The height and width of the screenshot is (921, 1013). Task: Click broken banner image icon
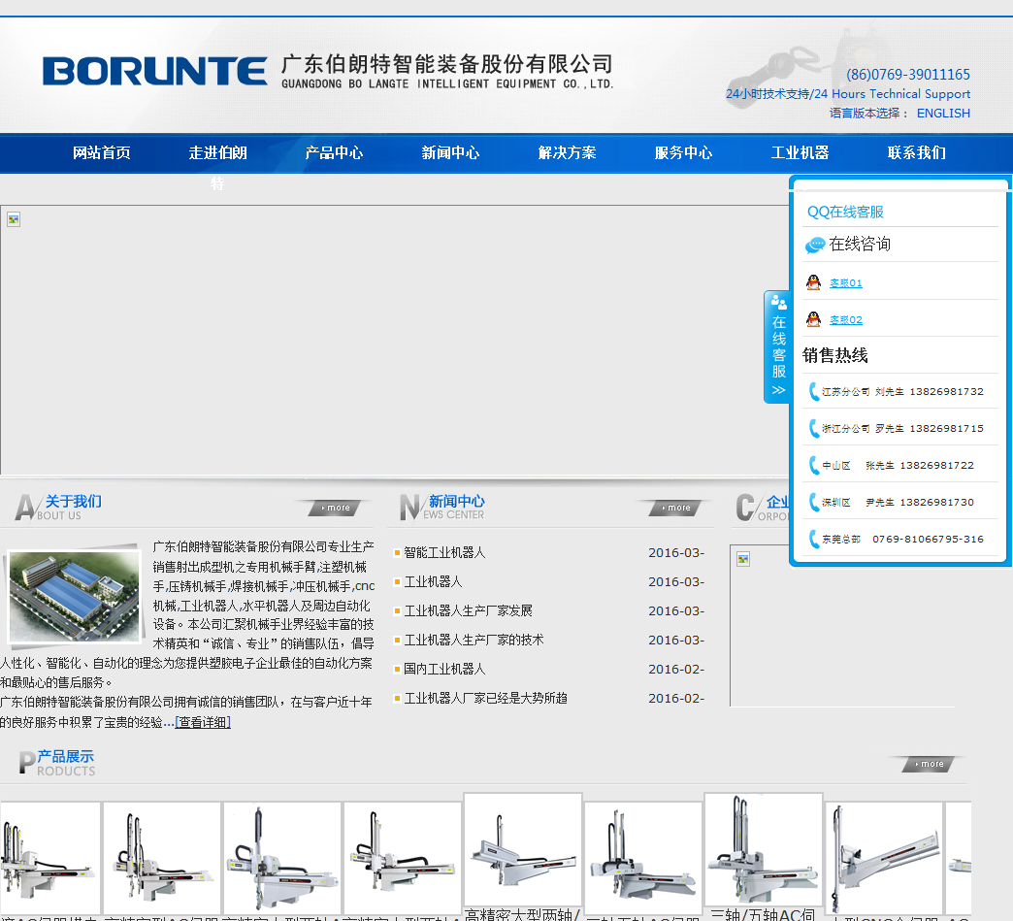[x=14, y=219]
